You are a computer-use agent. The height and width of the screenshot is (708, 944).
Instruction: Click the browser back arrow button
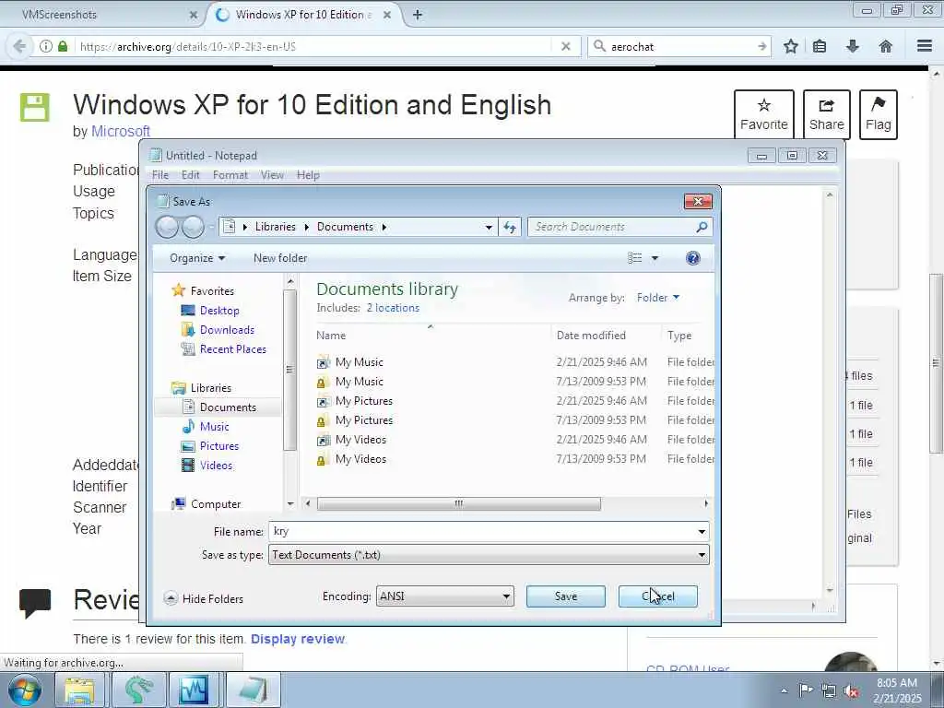[x=19, y=46]
